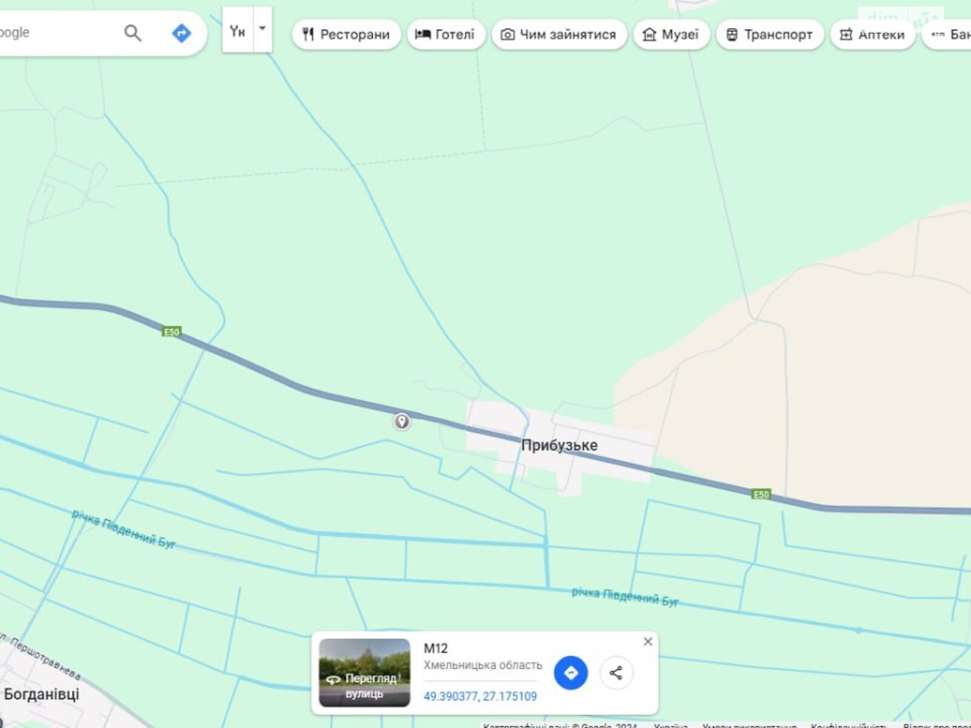Click western річка Південний Буг label
The width and height of the screenshot is (971, 728).
coord(124,530)
